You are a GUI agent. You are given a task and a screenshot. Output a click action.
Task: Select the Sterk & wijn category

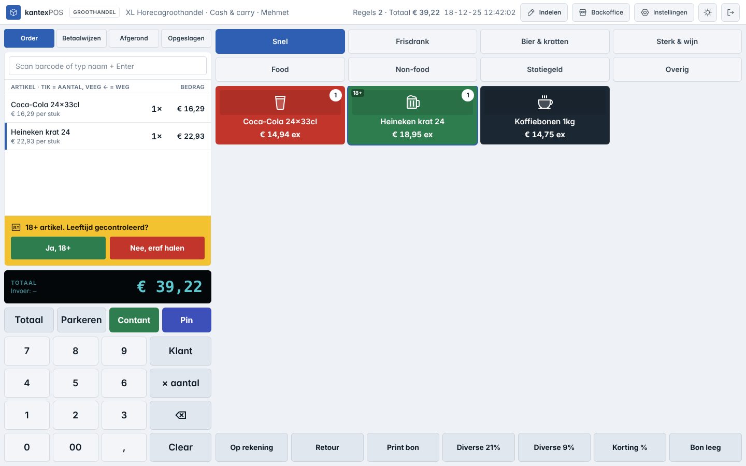click(x=677, y=41)
